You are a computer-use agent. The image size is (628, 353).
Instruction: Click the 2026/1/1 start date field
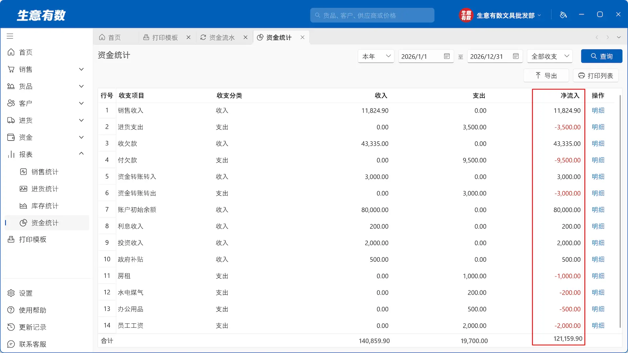426,56
